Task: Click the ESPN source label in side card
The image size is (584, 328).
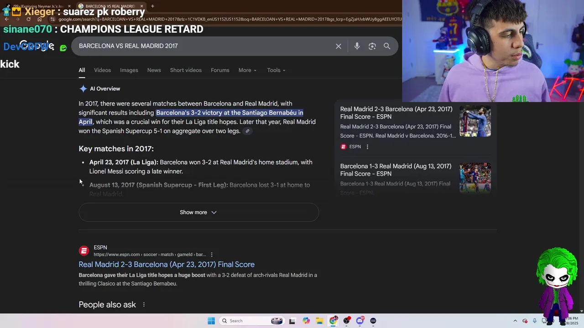Action: point(355,147)
